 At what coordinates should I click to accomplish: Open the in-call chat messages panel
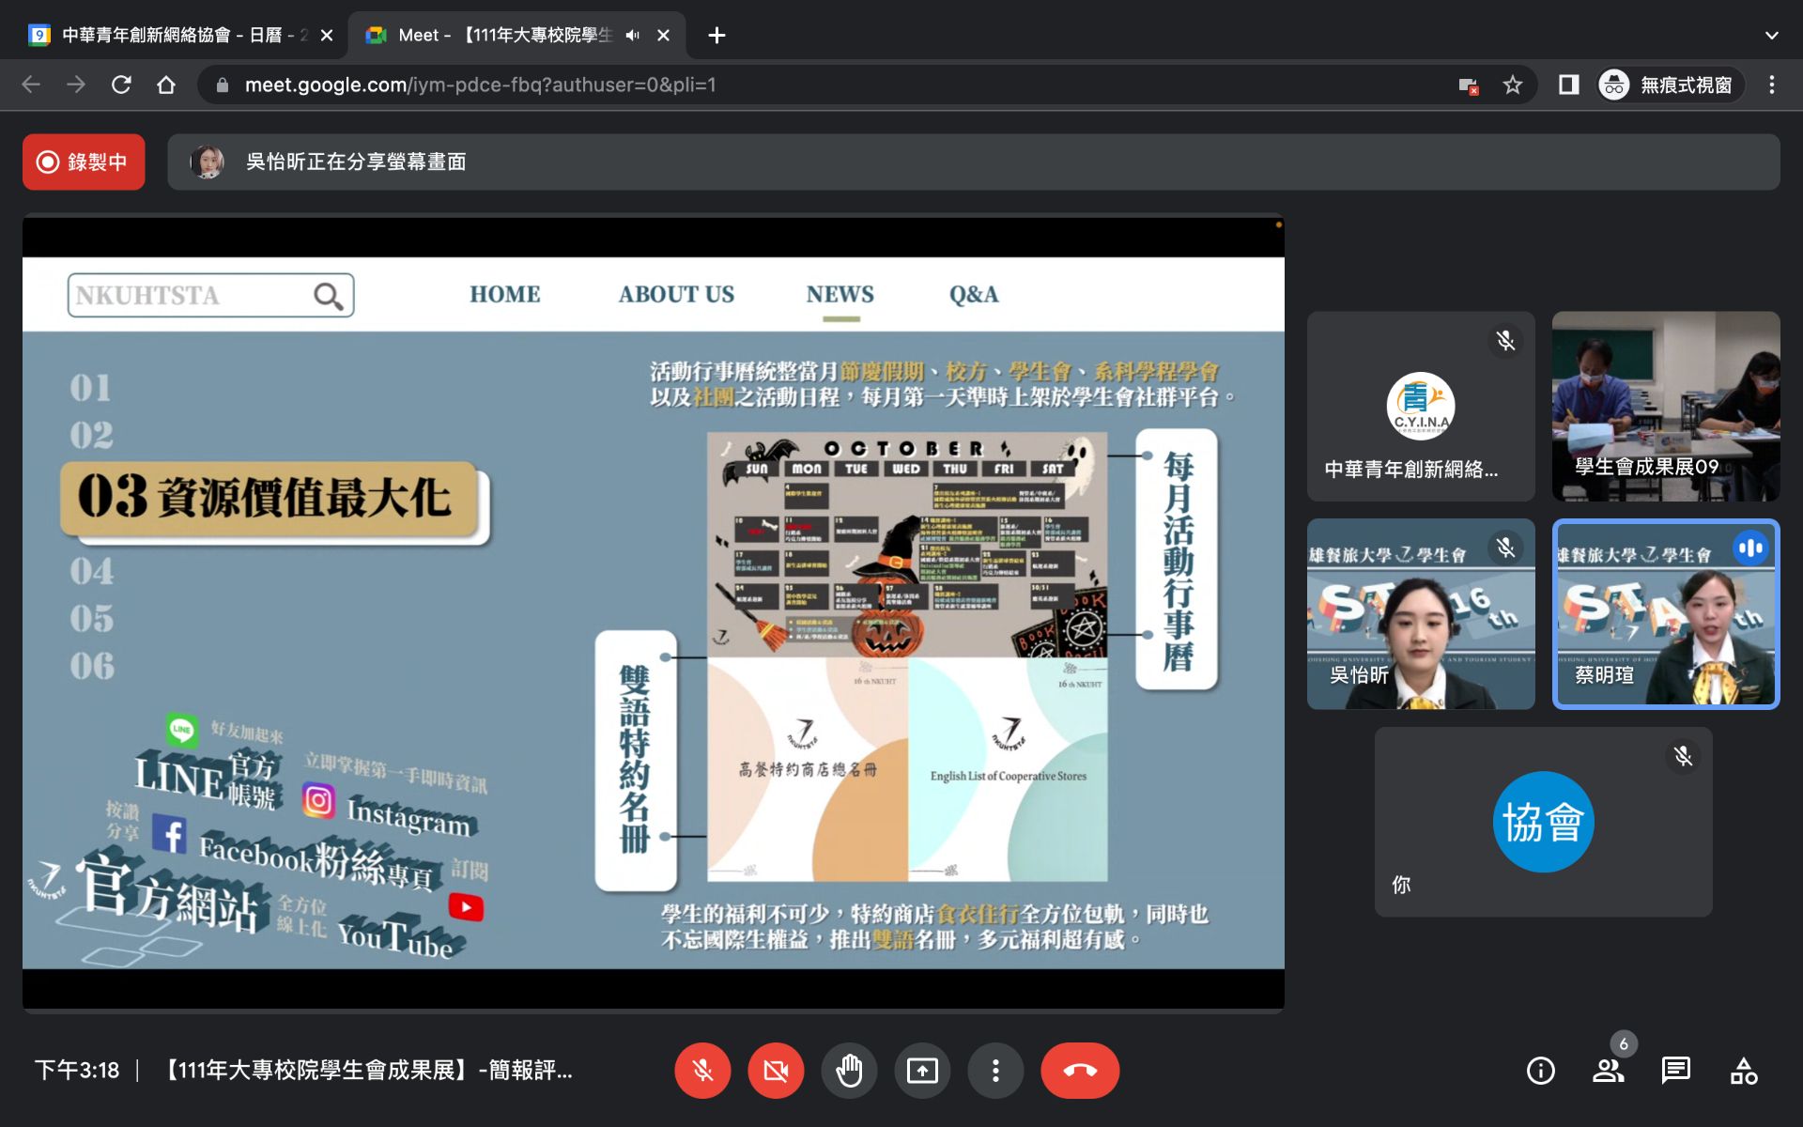click(1675, 1071)
